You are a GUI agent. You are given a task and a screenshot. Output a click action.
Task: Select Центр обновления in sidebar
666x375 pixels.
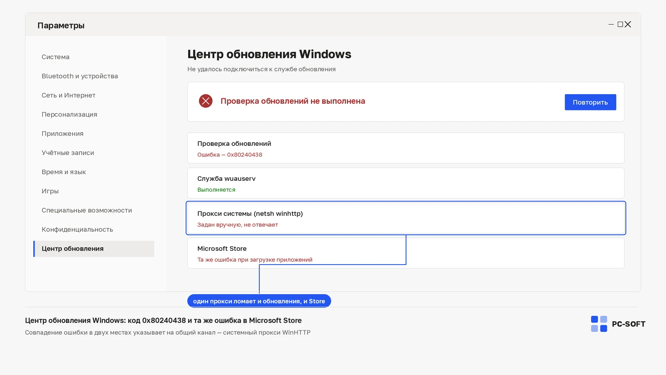[94, 249]
